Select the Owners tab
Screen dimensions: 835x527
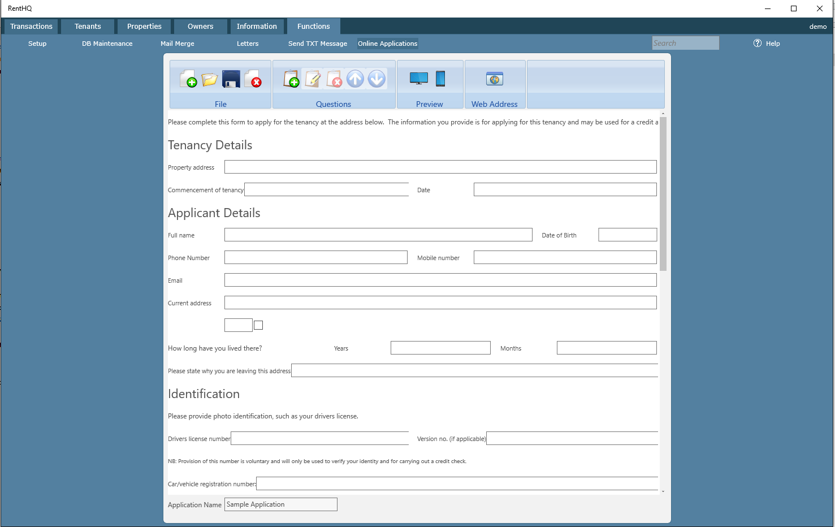coord(201,27)
